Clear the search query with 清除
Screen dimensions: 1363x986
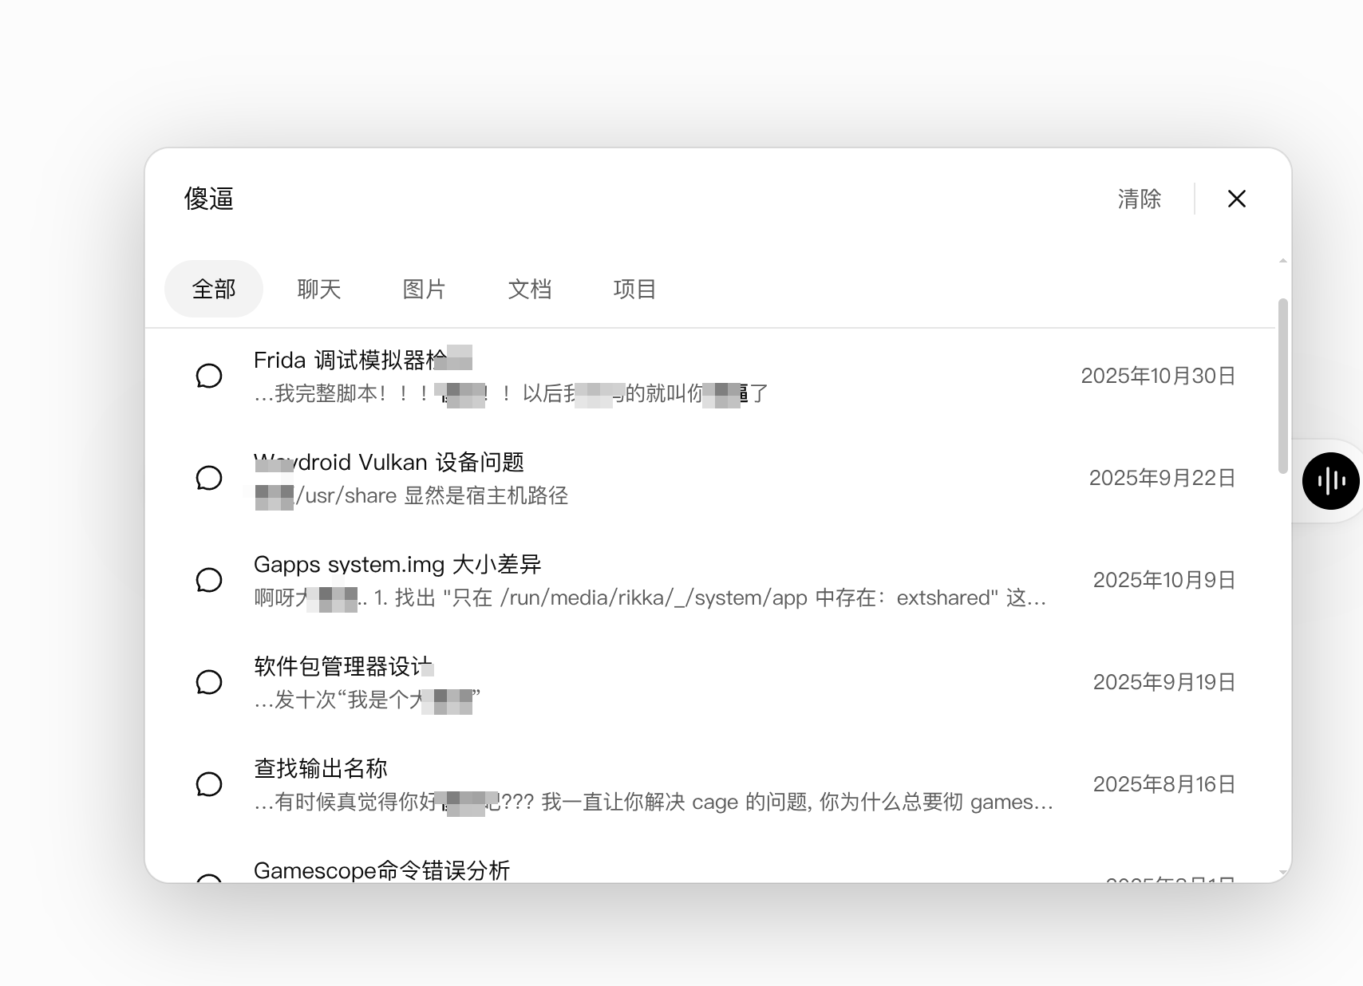point(1140,199)
